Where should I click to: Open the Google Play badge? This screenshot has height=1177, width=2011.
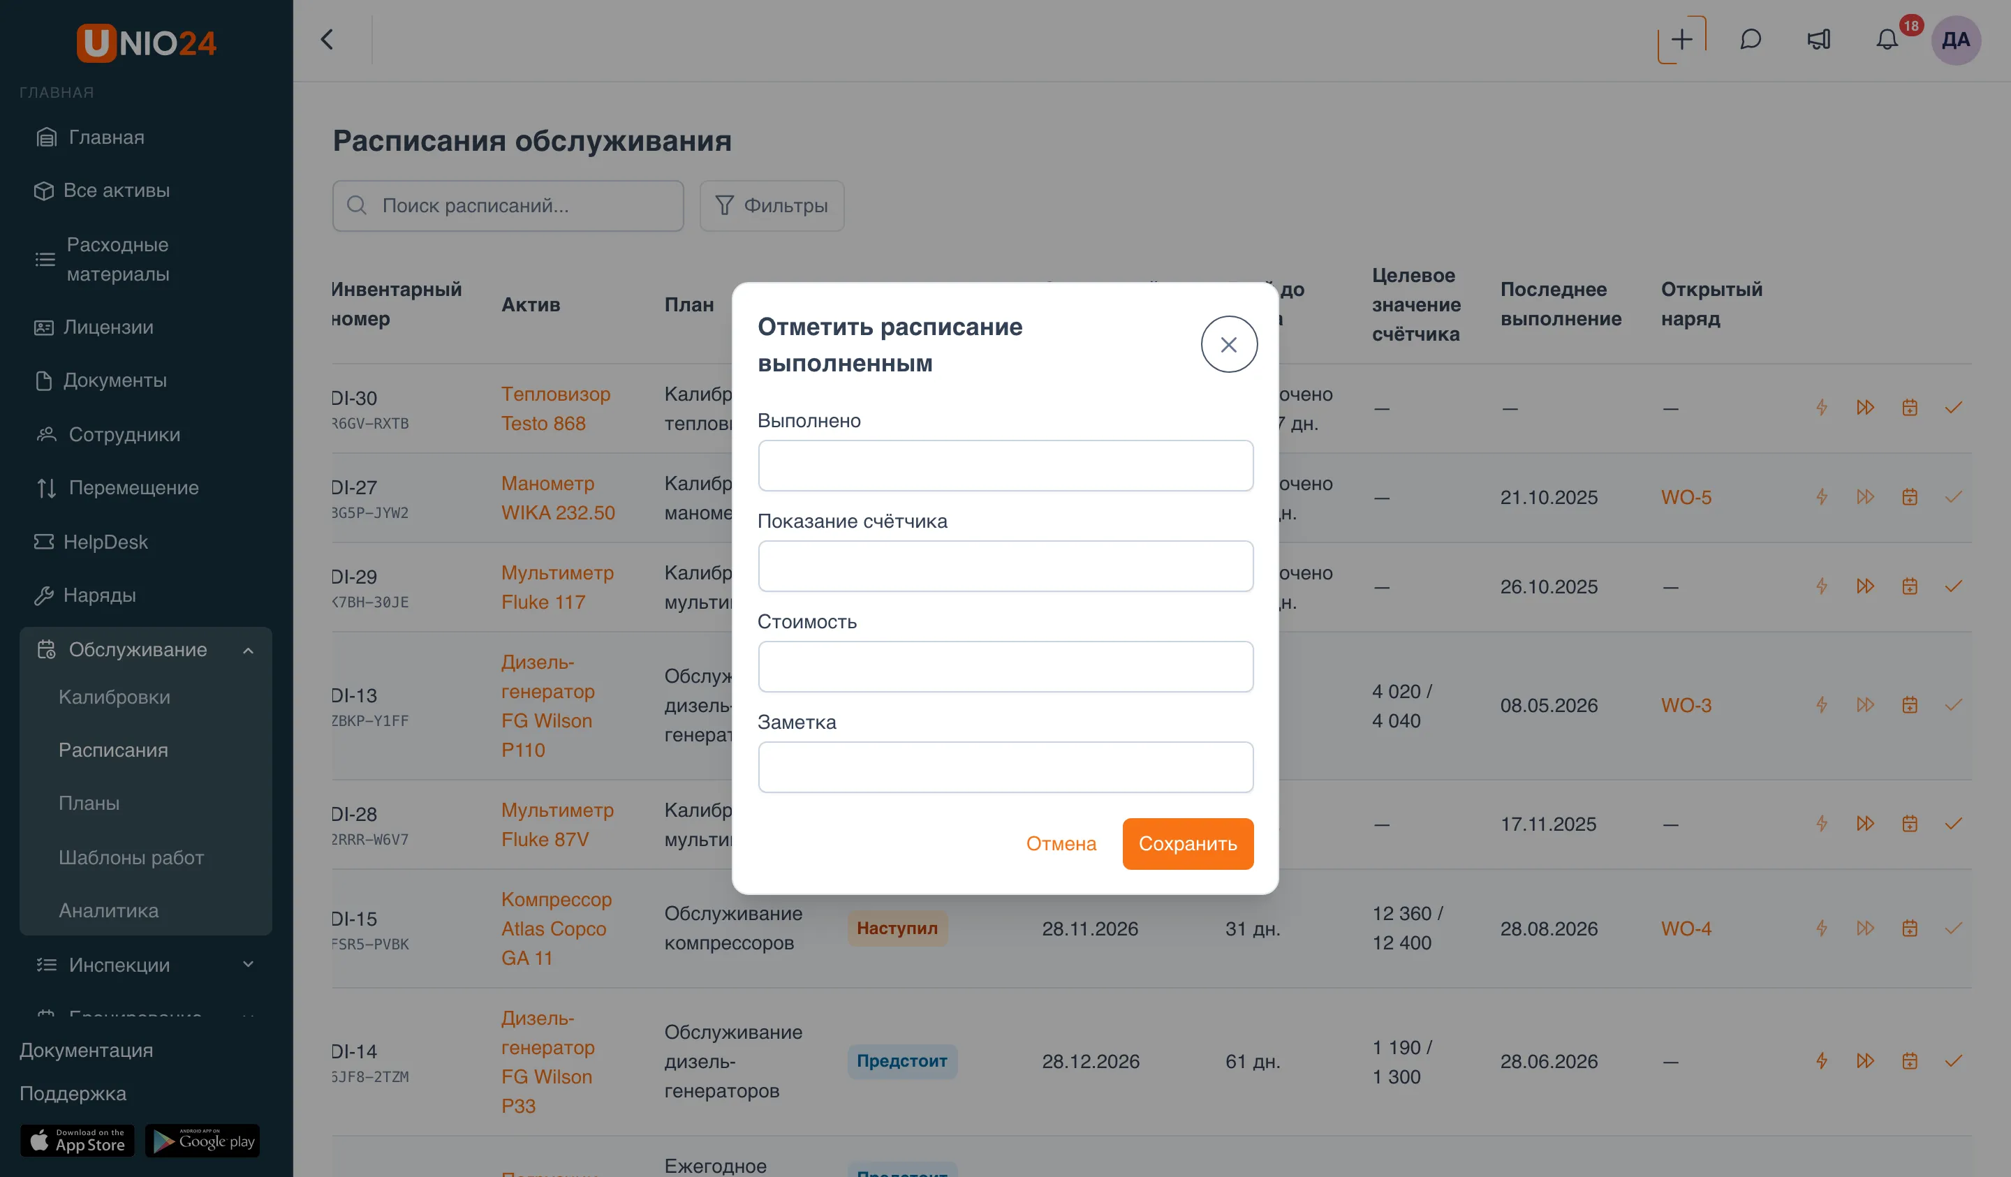click(202, 1141)
